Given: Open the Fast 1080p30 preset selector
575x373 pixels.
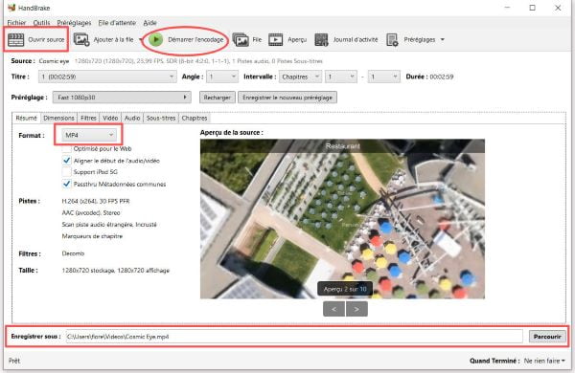Looking at the screenshot, I should (122, 98).
